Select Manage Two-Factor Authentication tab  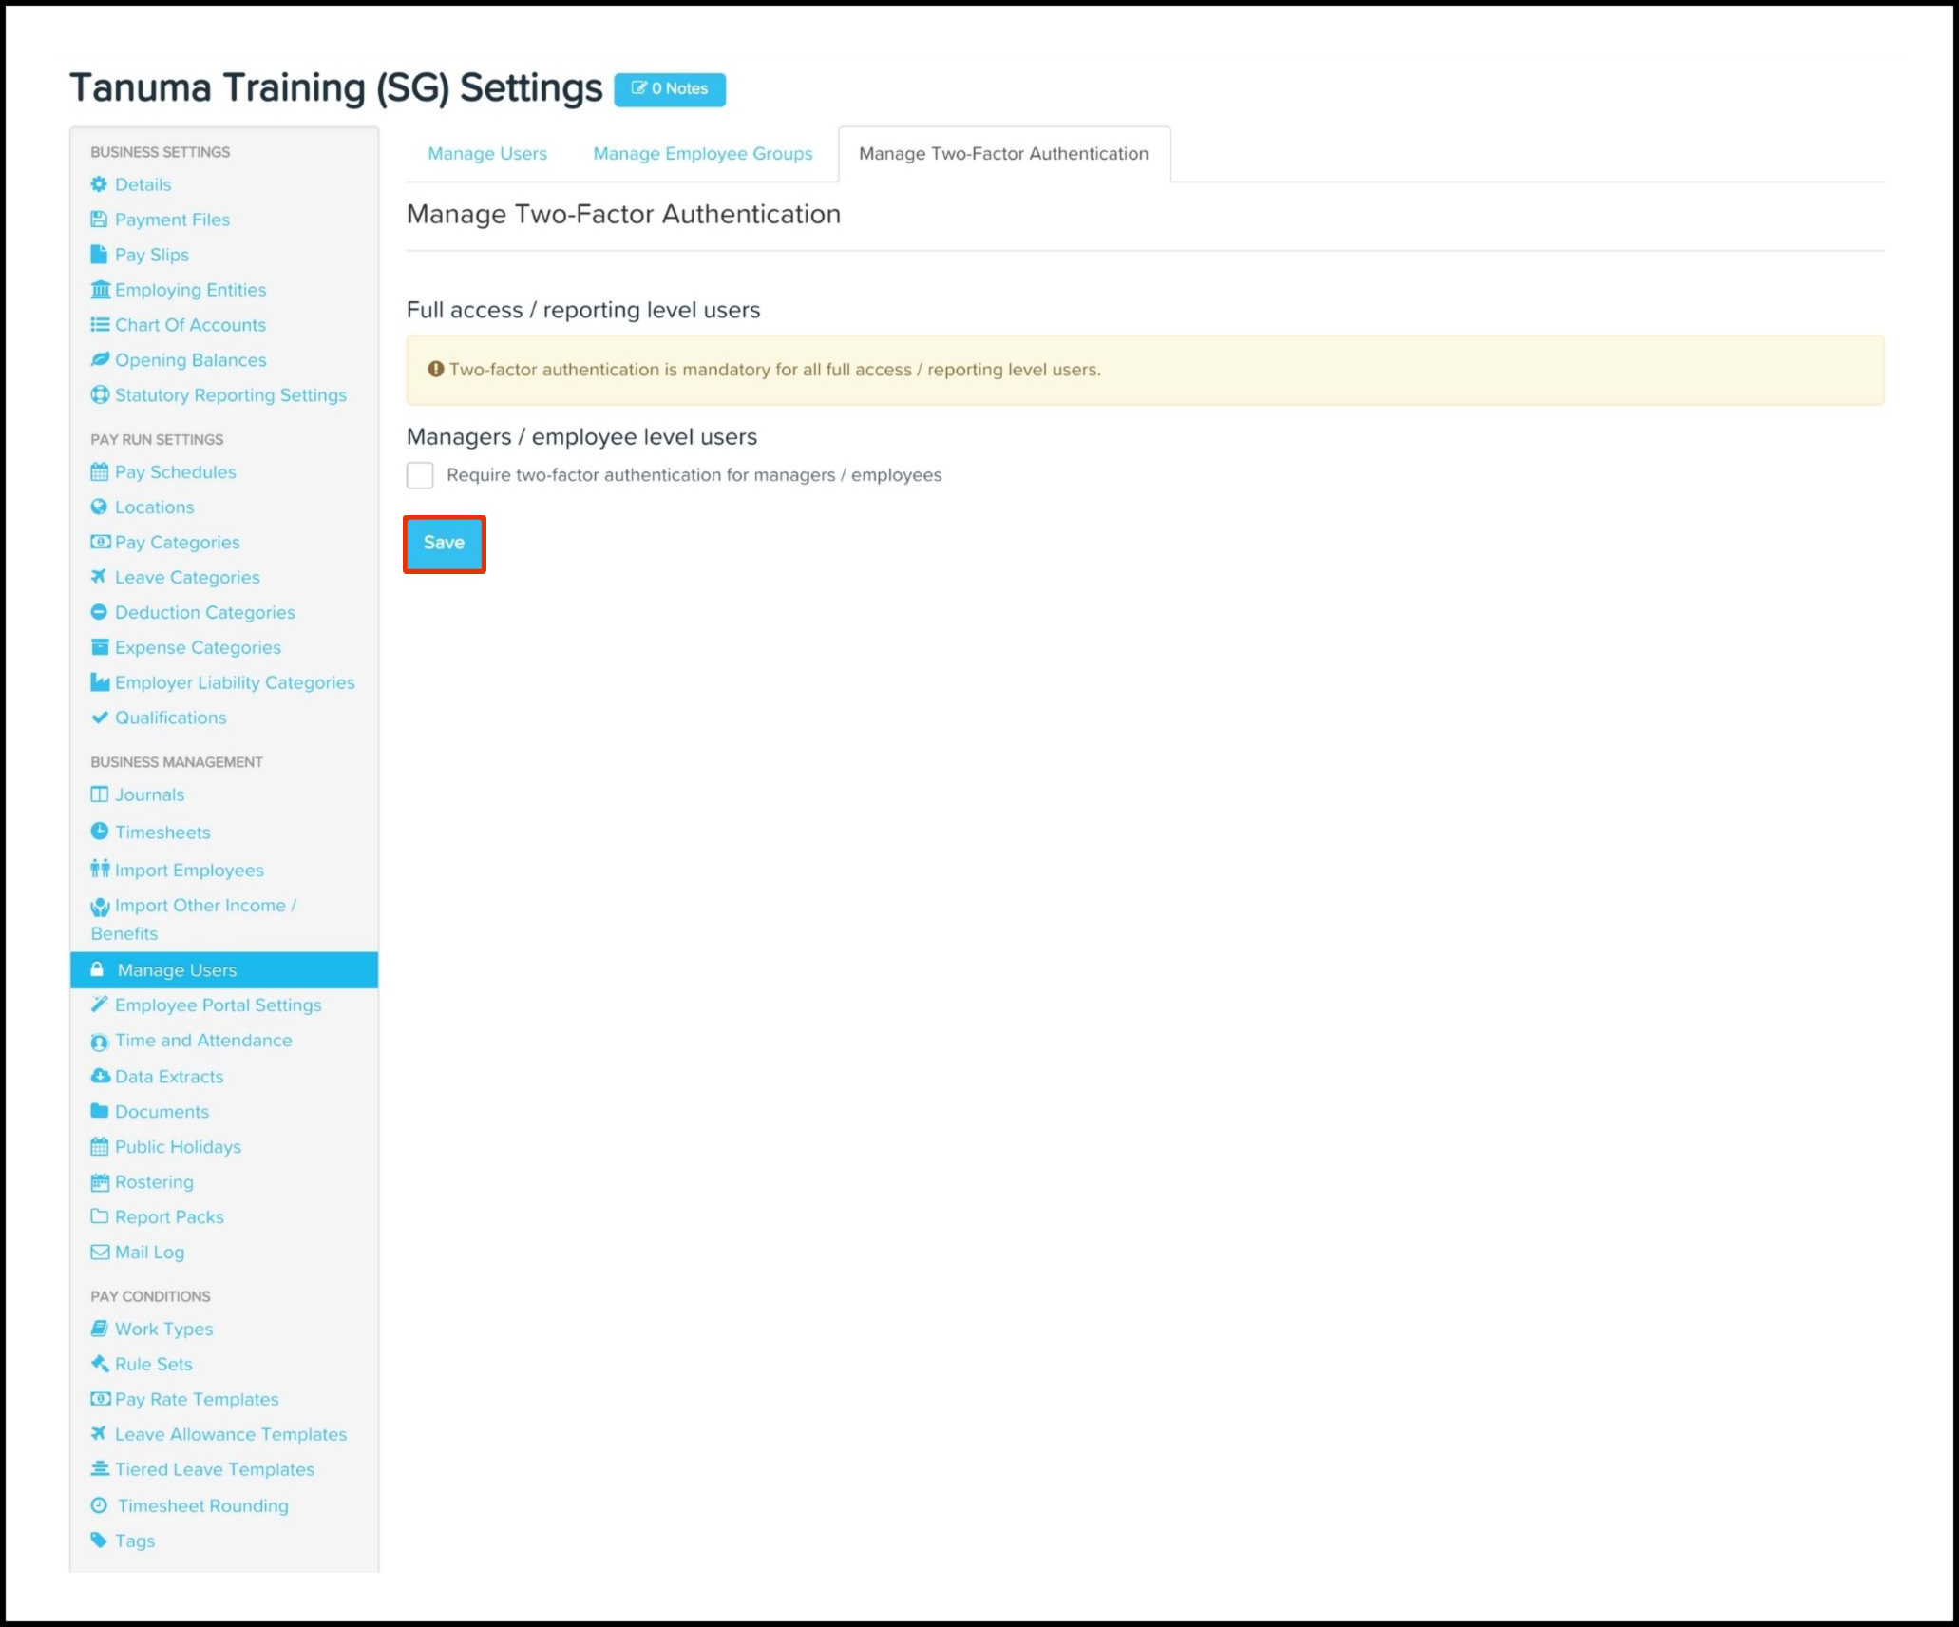click(x=1003, y=154)
